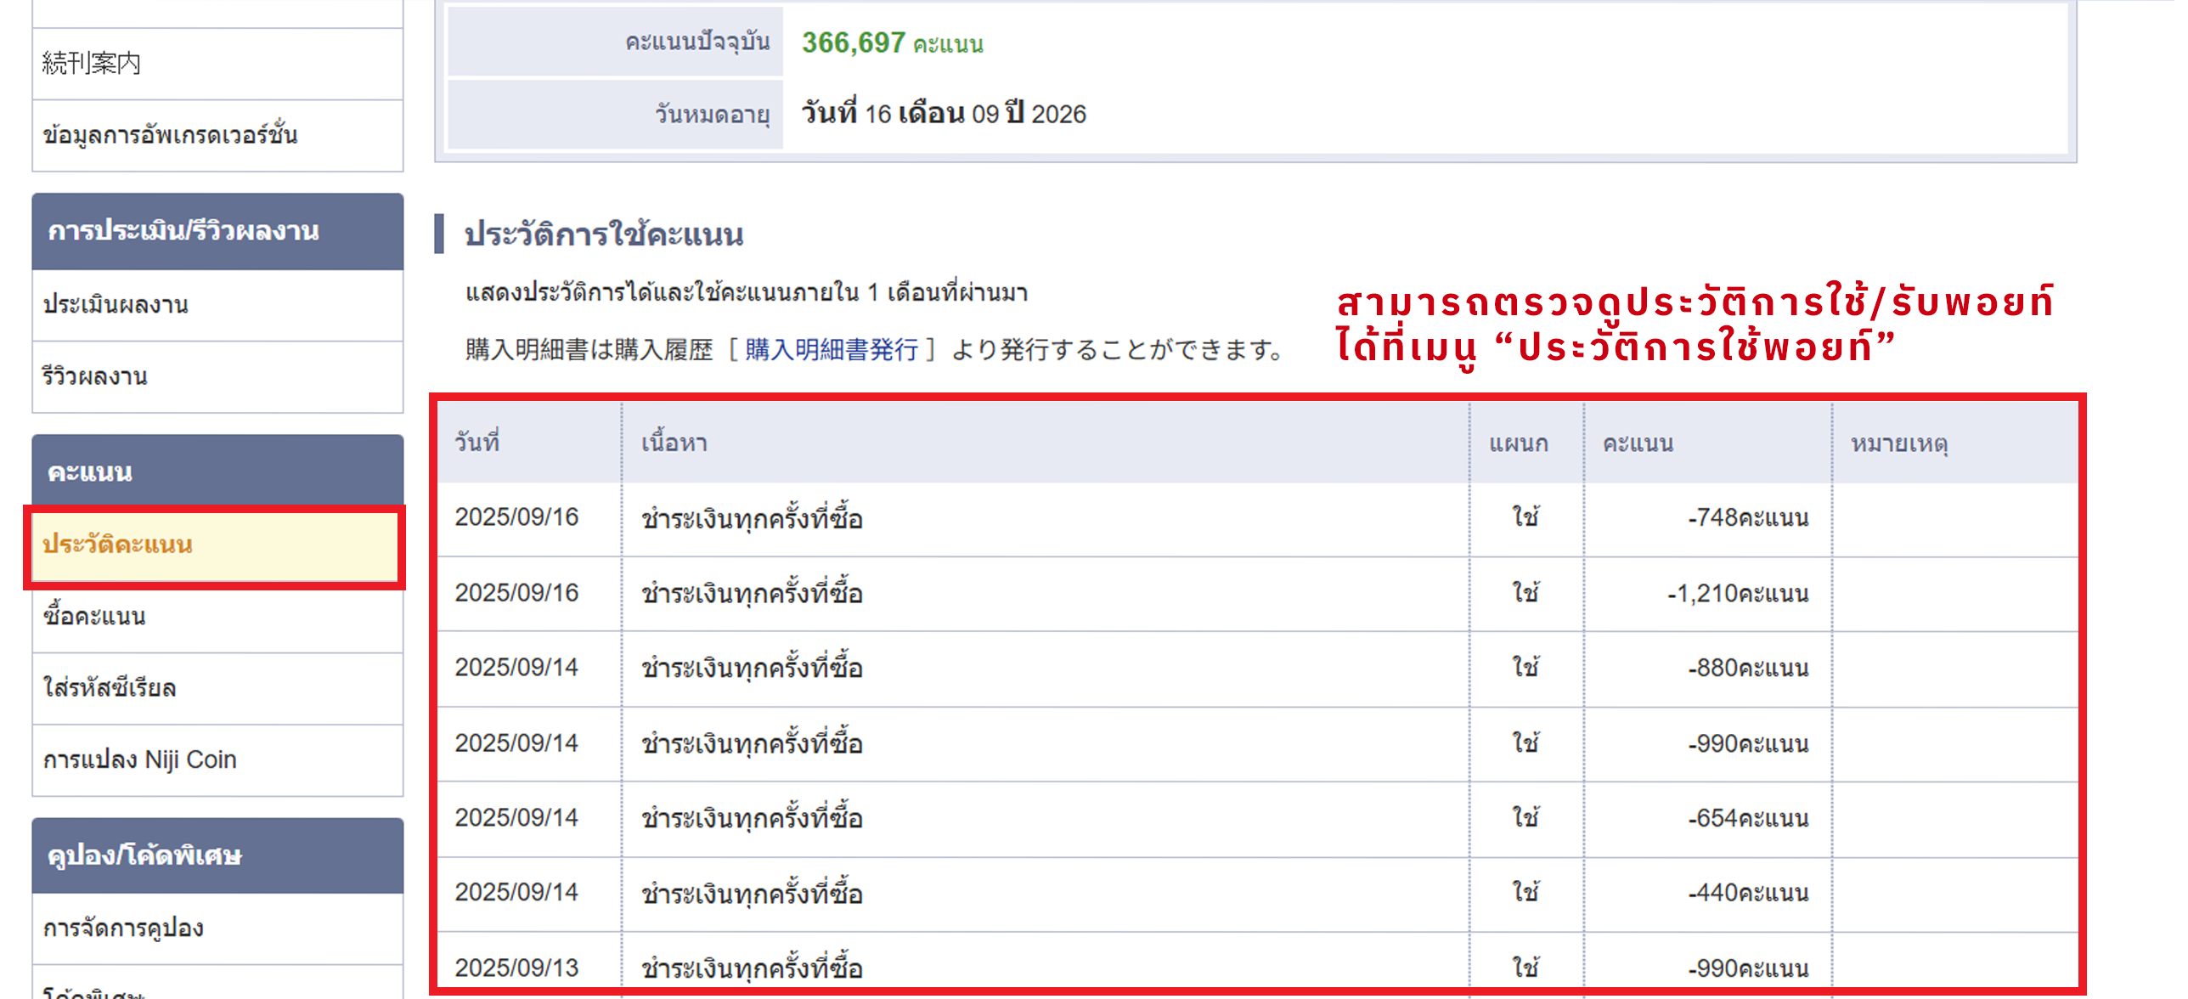The height and width of the screenshot is (999, 2188).
Task: Click the วันที่ column header
Action: (477, 443)
